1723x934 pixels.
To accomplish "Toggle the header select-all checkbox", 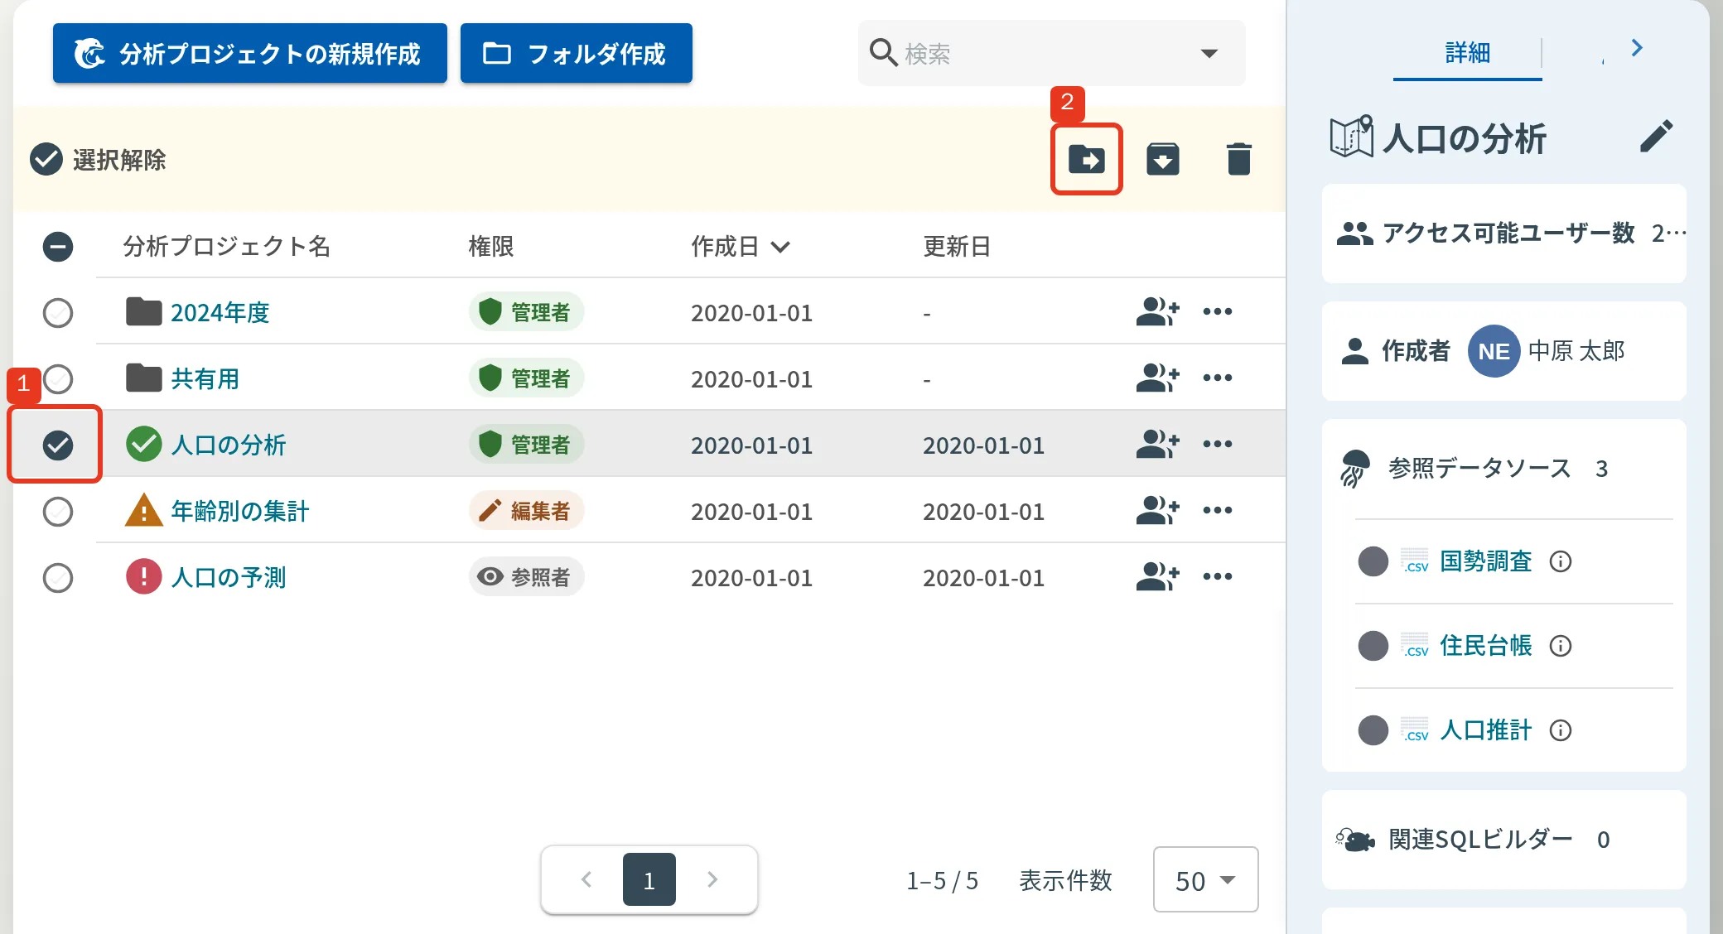I will point(58,246).
